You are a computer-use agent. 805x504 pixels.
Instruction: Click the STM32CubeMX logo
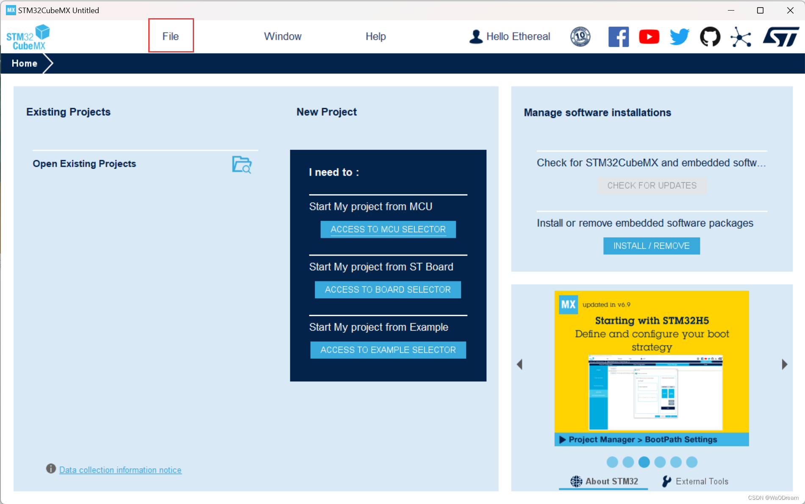pyautogui.click(x=28, y=37)
